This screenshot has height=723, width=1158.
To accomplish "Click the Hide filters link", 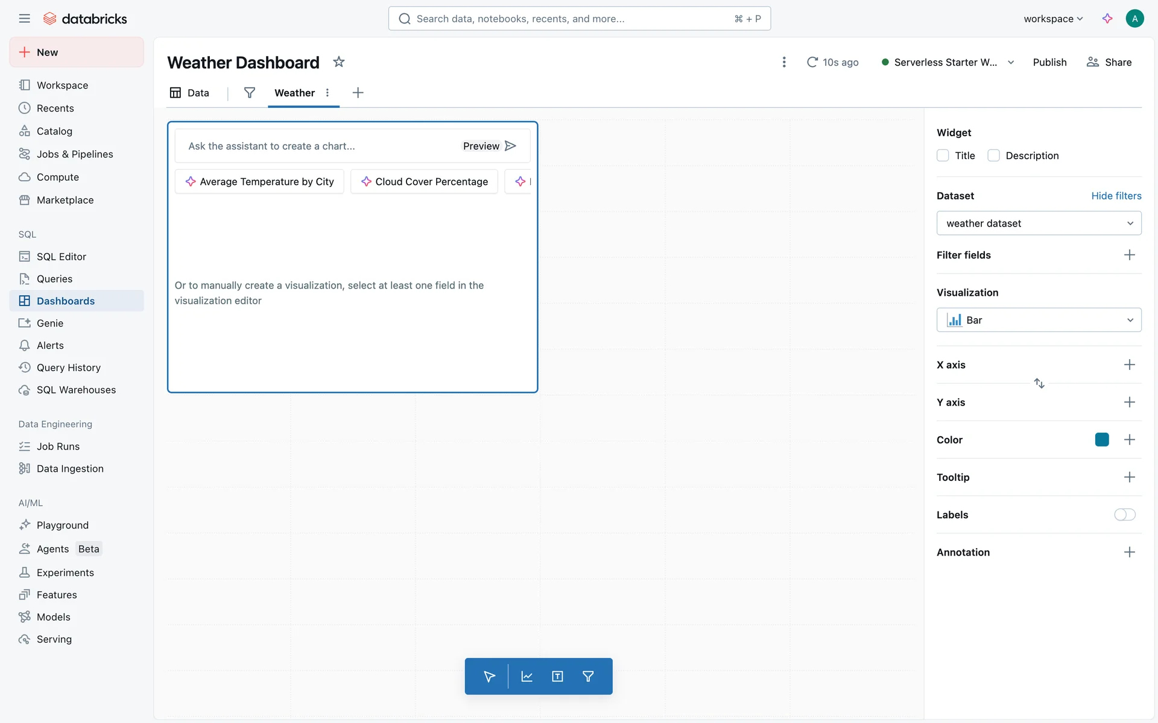I will pos(1116,196).
